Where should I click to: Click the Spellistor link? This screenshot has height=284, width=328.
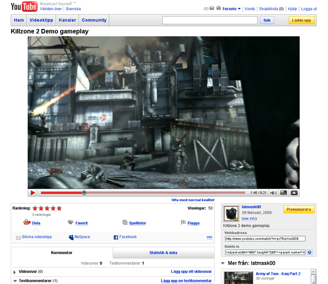click(137, 223)
